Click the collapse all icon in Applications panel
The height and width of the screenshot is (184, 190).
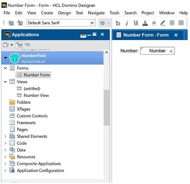tap(28, 45)
